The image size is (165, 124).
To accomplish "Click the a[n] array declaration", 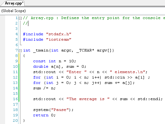I will tap(56, 66).
